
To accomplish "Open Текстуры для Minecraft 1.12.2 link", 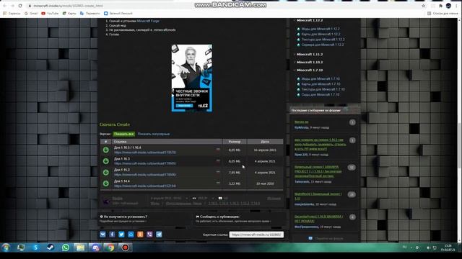I will [x=323, y=40].
